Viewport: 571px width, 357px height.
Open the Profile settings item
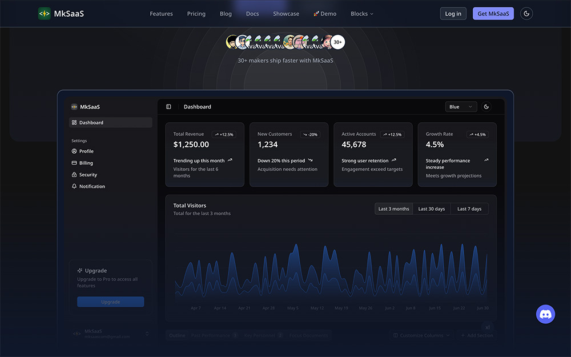(x=110, y=151)
